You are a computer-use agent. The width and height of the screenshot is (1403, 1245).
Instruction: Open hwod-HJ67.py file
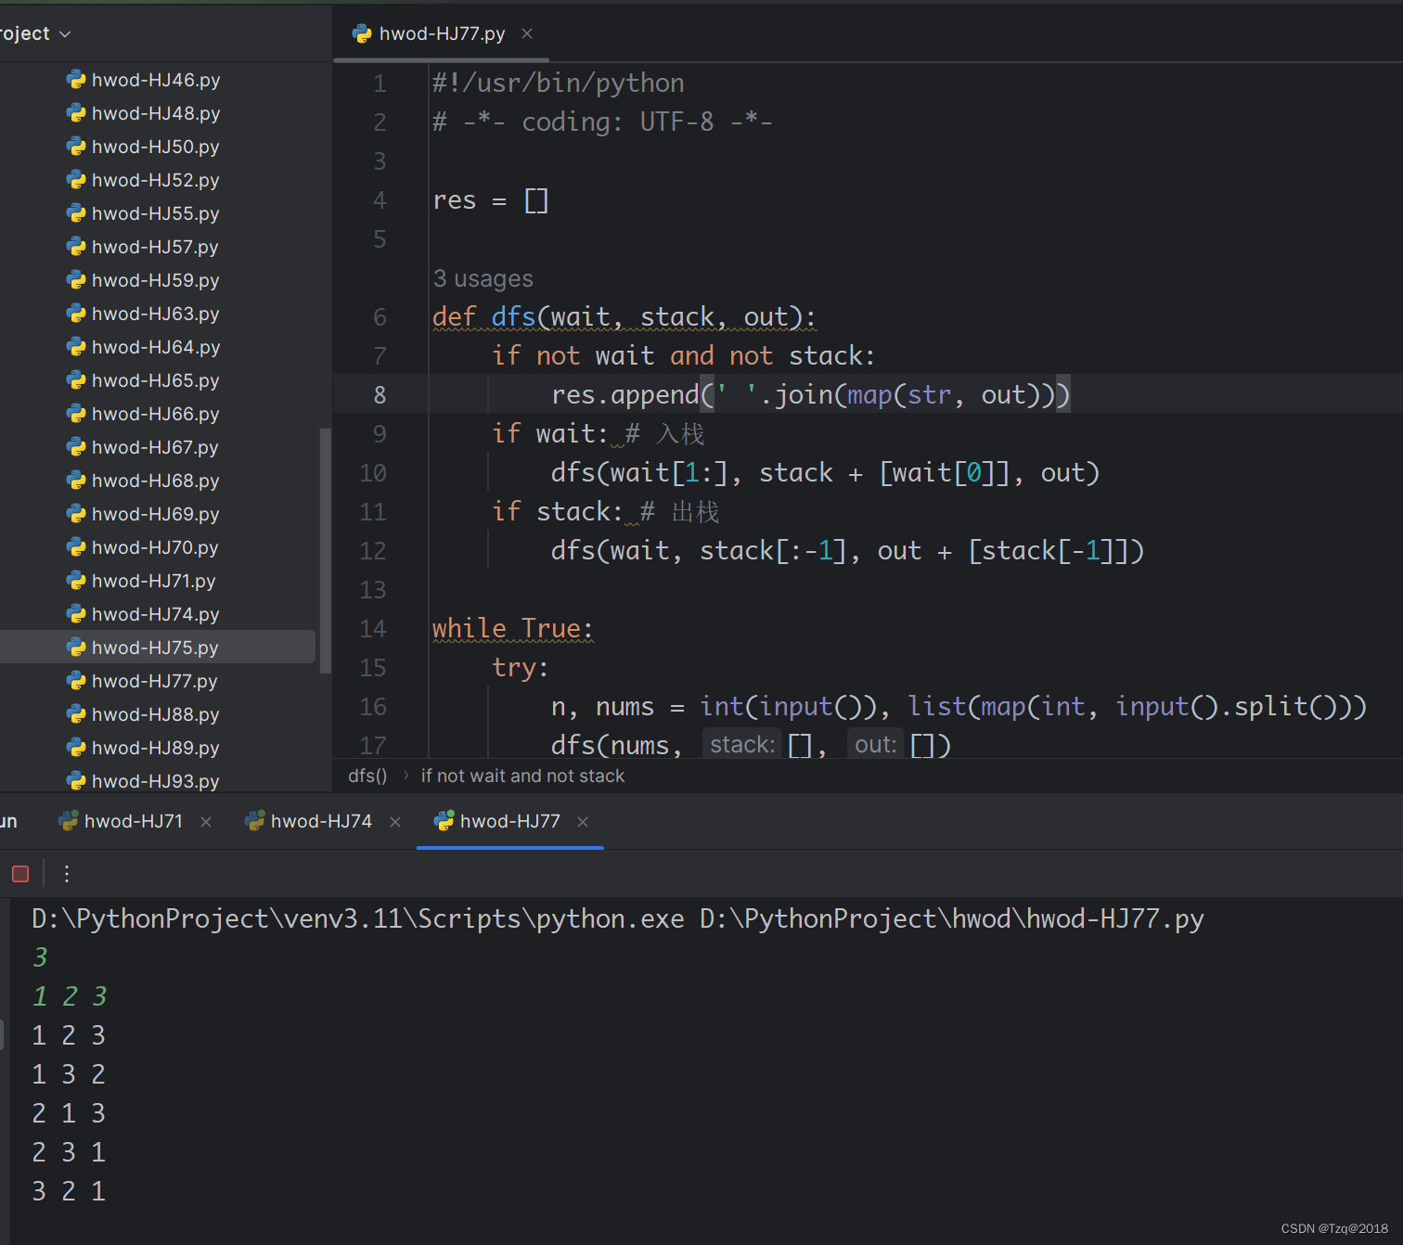pos(155,447)
